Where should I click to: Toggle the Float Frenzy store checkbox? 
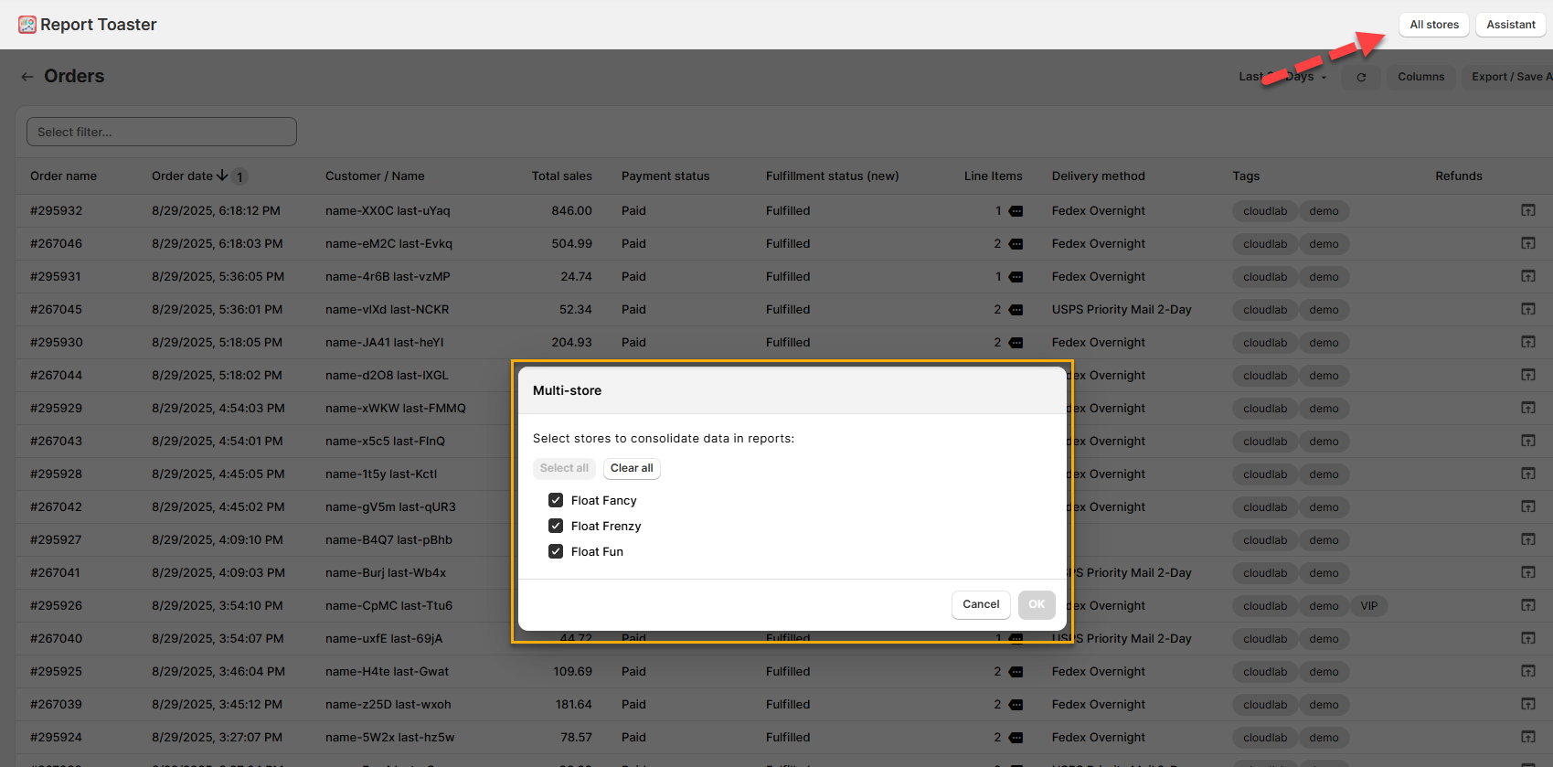(x=556, y=526)
